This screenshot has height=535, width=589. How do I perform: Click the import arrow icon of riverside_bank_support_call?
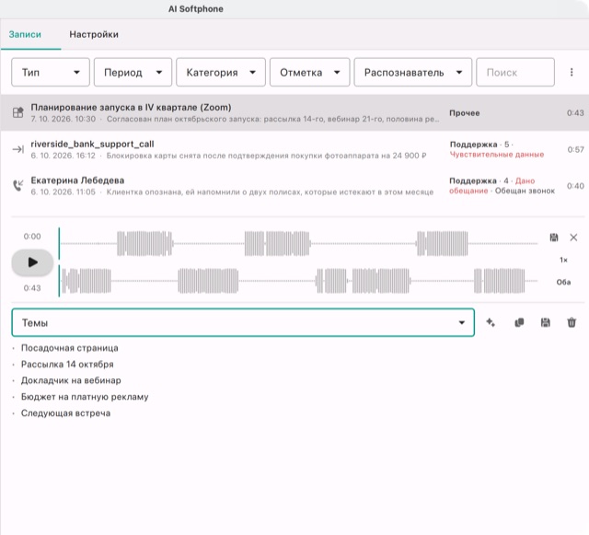18,149
